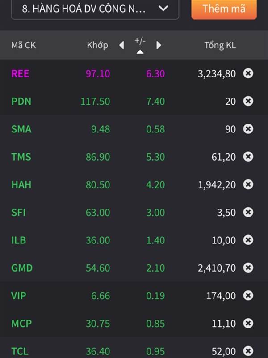Show previous column with left arrow

click(x=121, y=45)
